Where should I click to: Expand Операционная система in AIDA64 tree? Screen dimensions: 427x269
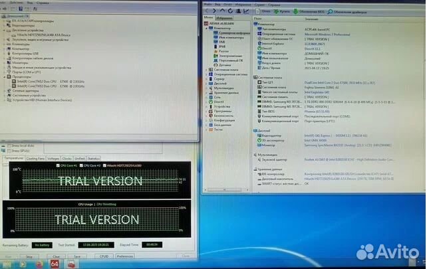pyautogui.click(x=206, y=74)
